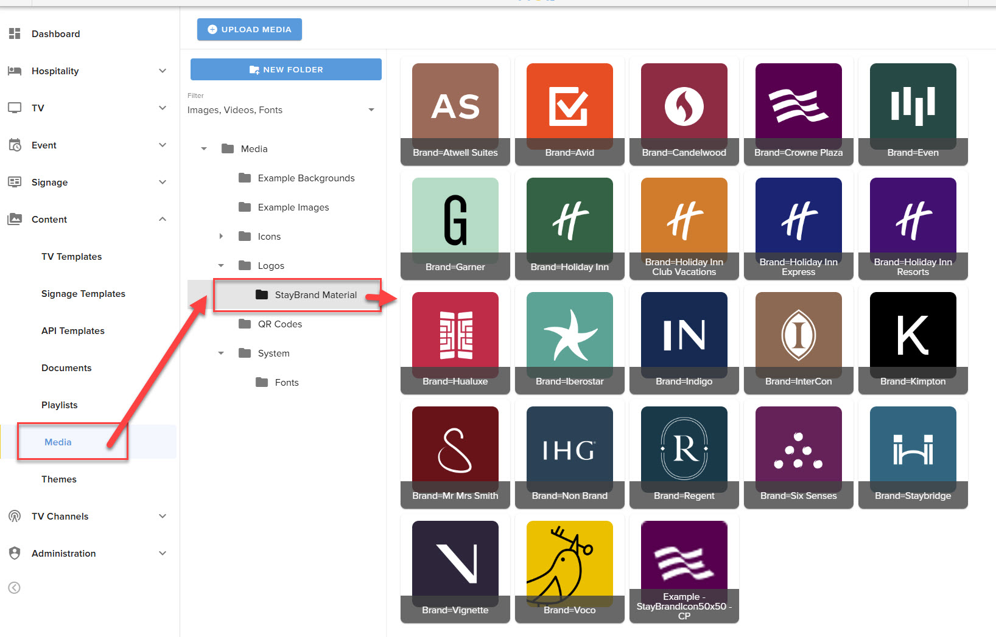Select Themes under the Content menu
This screenshot has width=996, height=637.
[x=59, y=479]
